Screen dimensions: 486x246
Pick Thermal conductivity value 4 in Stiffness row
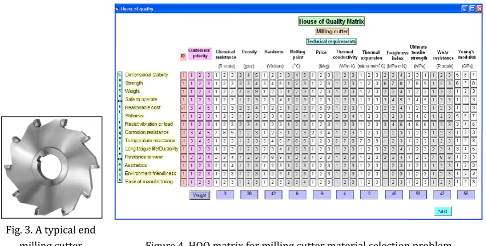(x=353, y=116)
